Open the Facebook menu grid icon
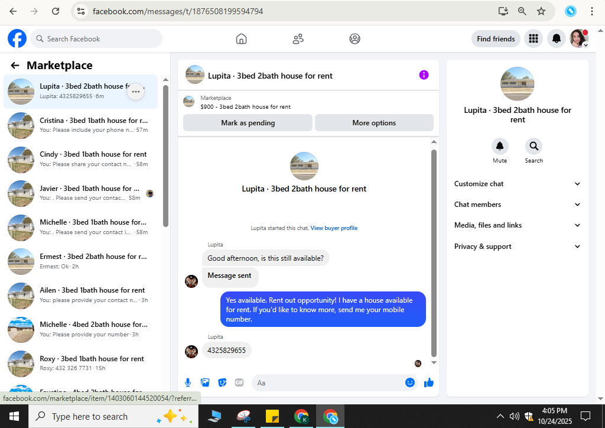This screenshot has width=605, height=428. [x=534, y=38]
